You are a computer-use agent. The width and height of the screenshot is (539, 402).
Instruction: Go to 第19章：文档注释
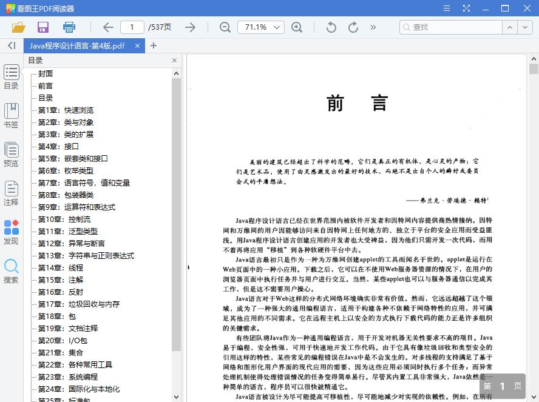pyautogui.click(x=68, y=329)
